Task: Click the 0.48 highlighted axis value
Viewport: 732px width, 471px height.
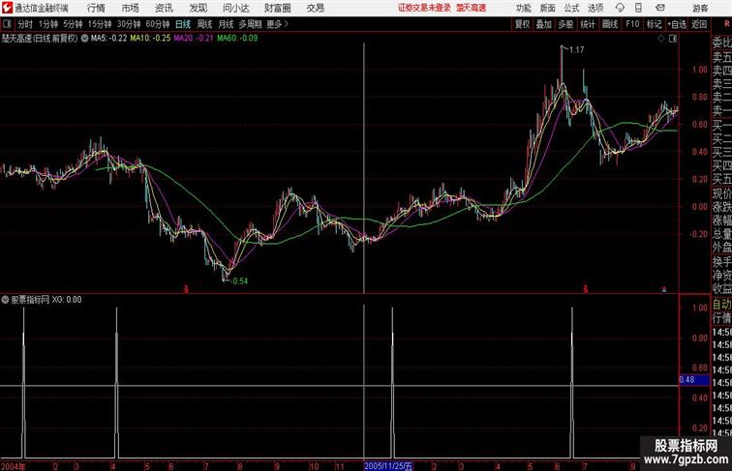Action: pos(694,379)
